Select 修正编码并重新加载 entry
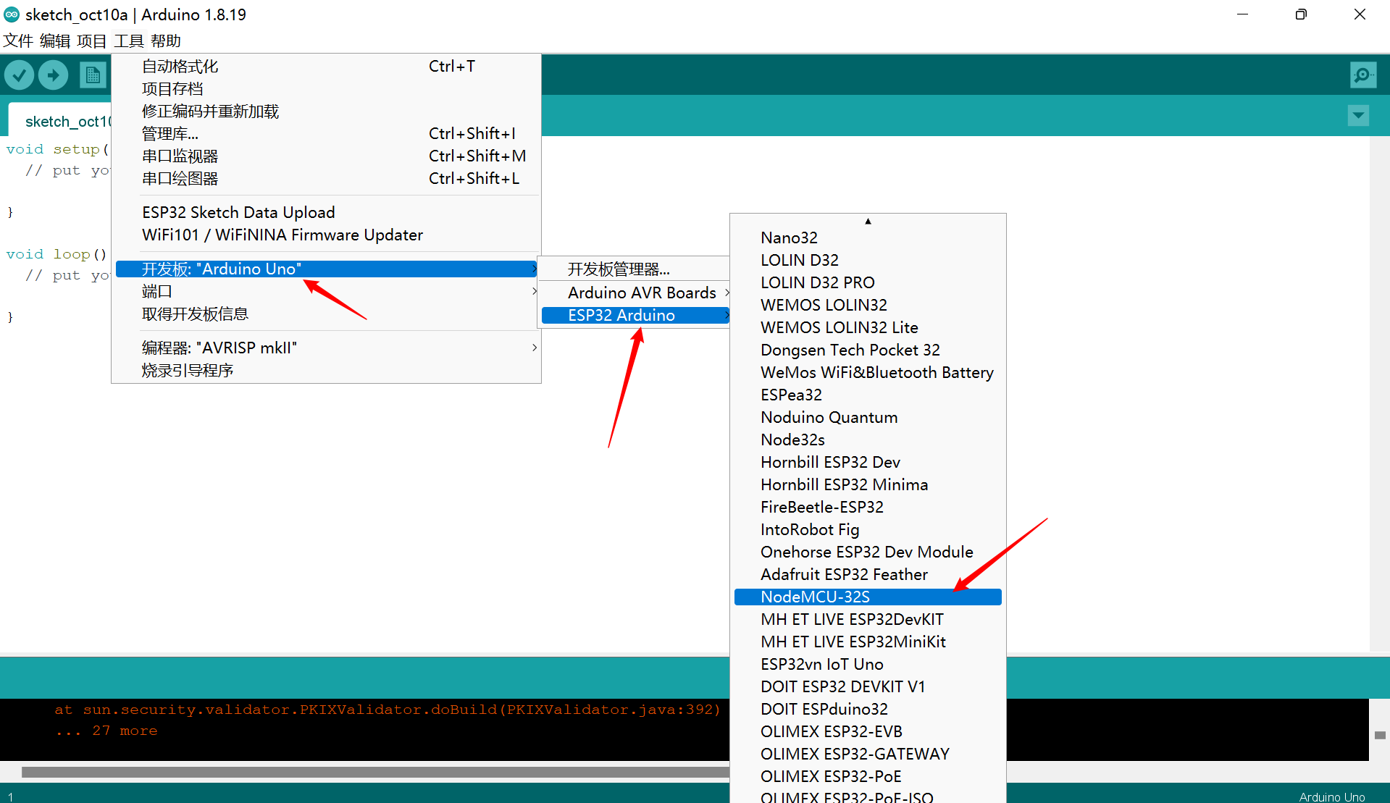 point(326,112)
